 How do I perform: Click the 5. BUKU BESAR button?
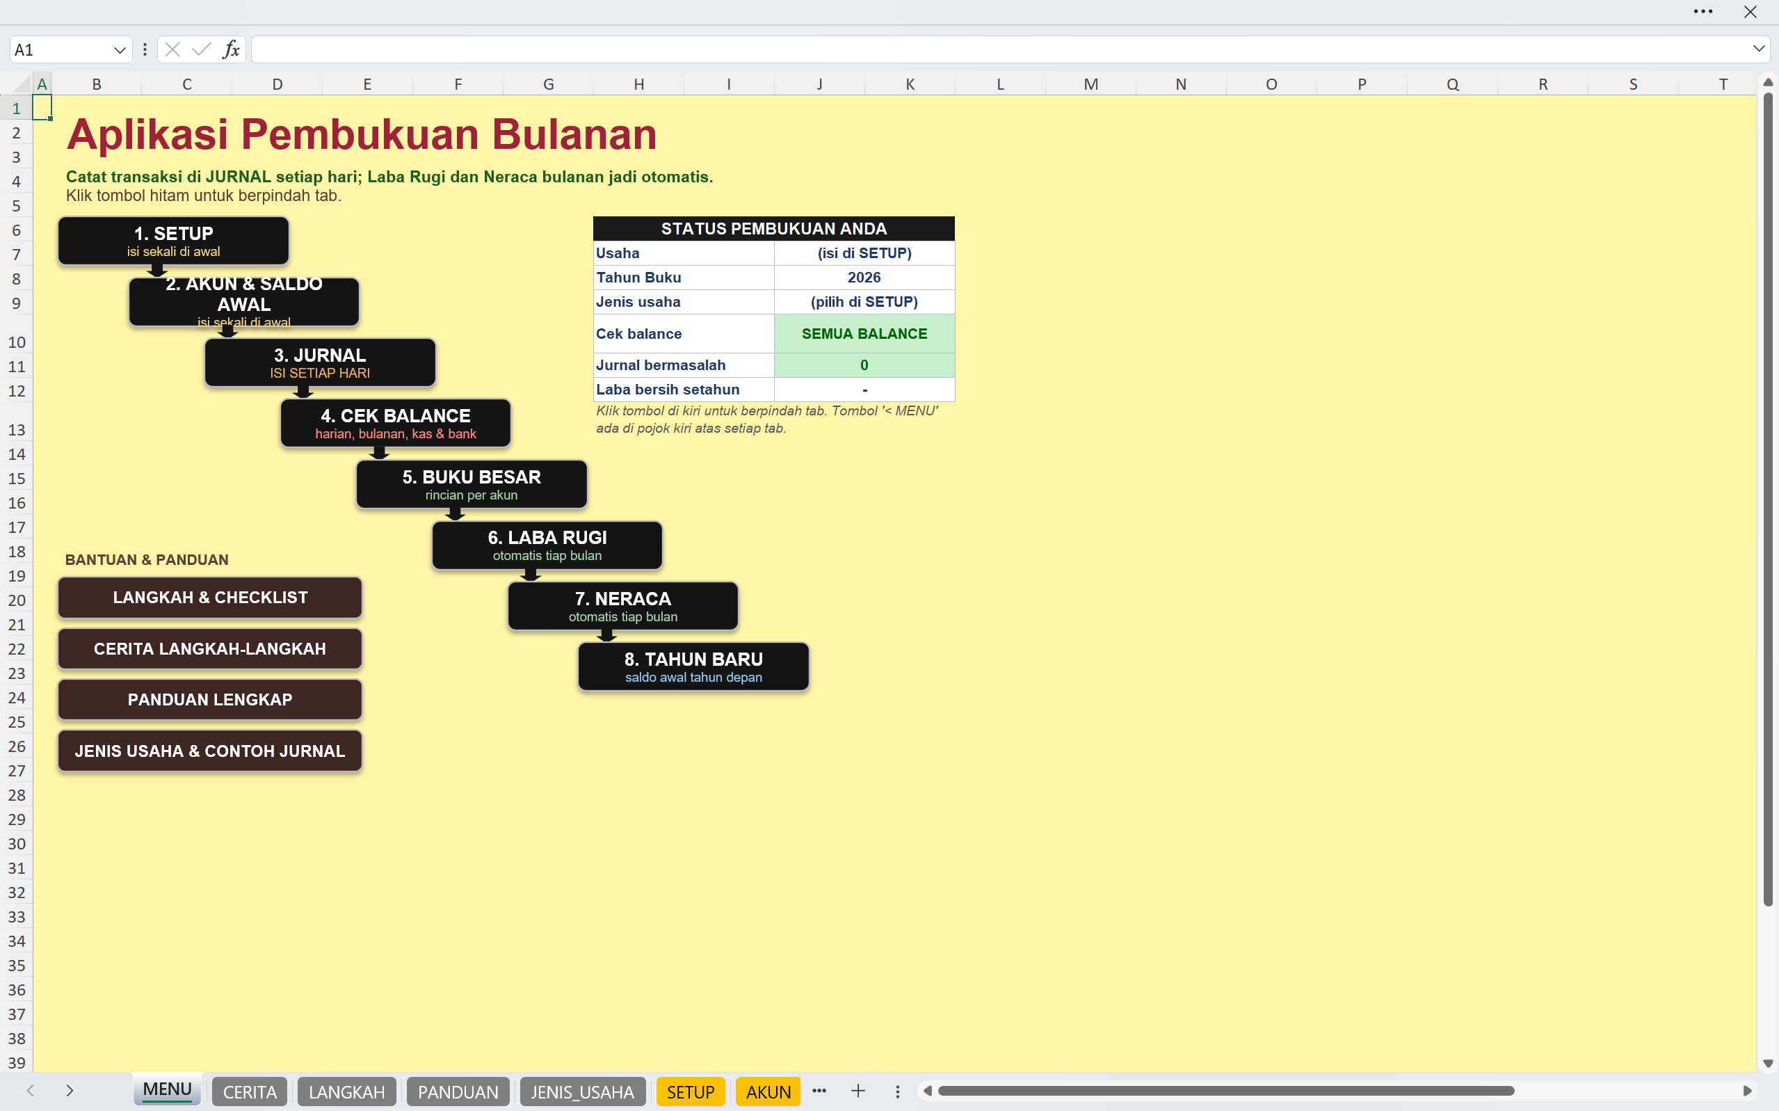pyautogui.click(x=472, y=484)
